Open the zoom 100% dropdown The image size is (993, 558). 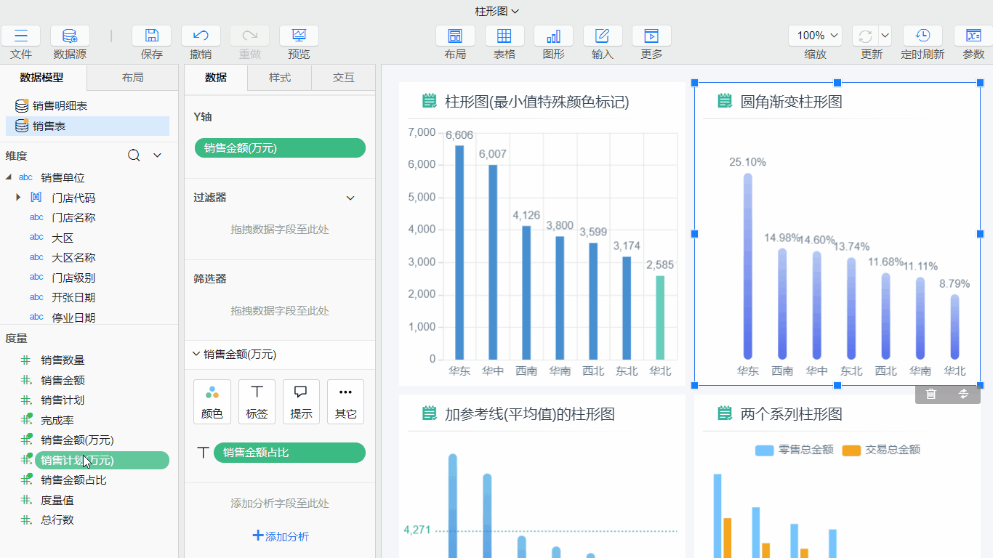(x=815, y=36)
